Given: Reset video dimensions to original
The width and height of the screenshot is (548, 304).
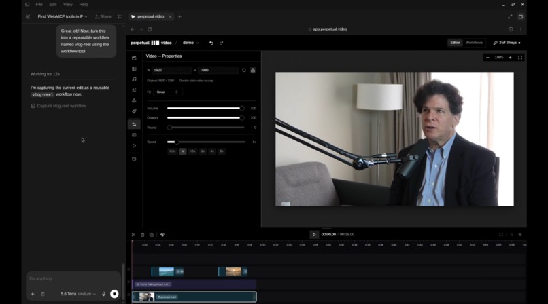Looking at the screenshot, I should 244,70.
